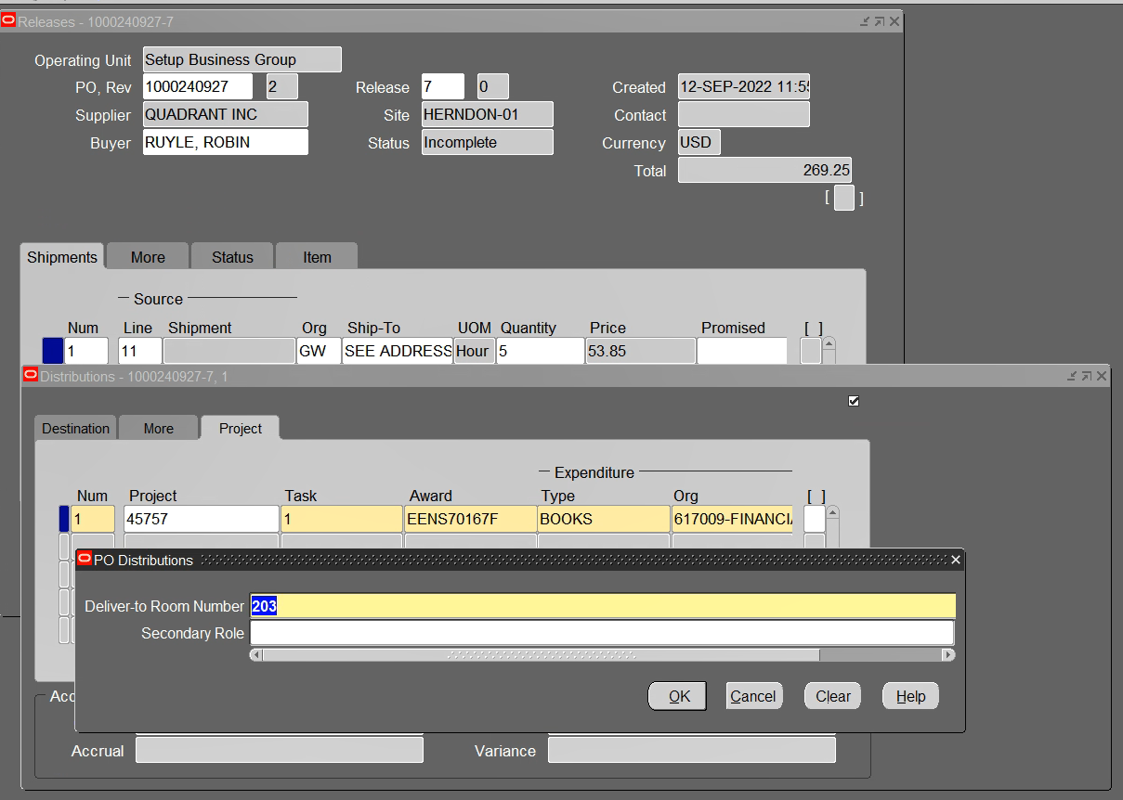The height and width of the screenshot is (800, 1123).
Task: Click left arrow of dialog horizontal scrollbar
Action: tap(256, 655)
